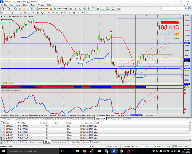Toggle AutoTrading on or off
Screen dimensions: 192x154
coord(61,9)
